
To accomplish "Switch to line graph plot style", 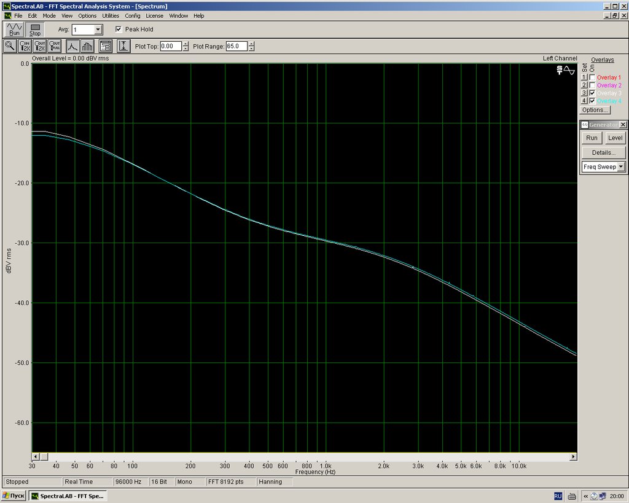I will coord(72,46).
